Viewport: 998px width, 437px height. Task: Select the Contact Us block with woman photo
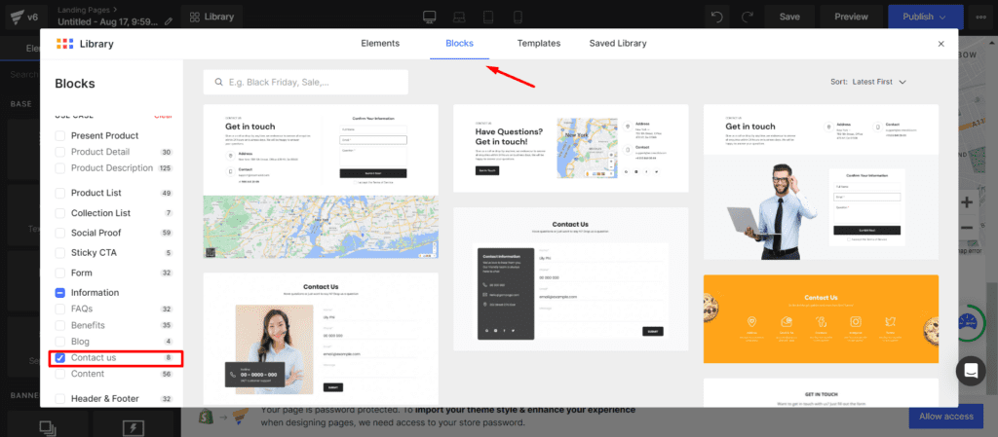tap(321, 339)
